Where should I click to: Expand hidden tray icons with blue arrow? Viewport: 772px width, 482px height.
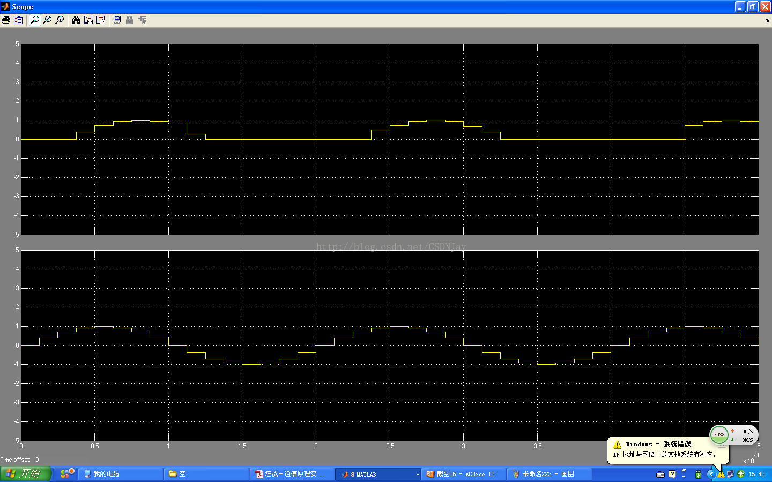tap(711, 474)
